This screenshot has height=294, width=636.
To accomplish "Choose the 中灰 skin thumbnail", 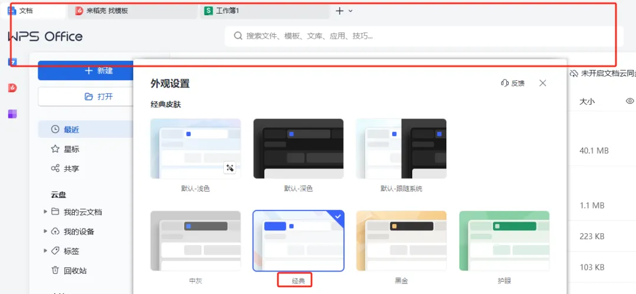I will 196,241.
